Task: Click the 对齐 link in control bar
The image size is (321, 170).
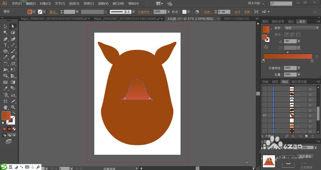Action: (238, 12)
